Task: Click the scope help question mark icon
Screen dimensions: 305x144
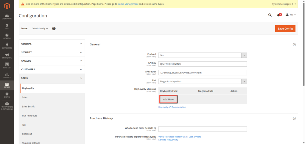Action: point(54,28)
